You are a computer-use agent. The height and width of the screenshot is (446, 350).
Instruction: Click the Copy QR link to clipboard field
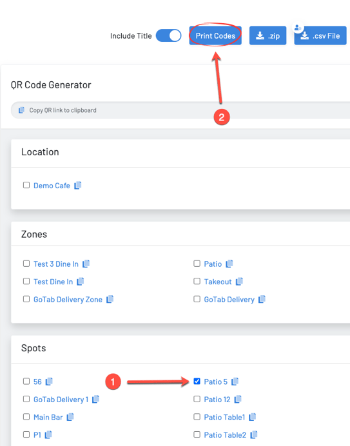(x=180, y=110)
